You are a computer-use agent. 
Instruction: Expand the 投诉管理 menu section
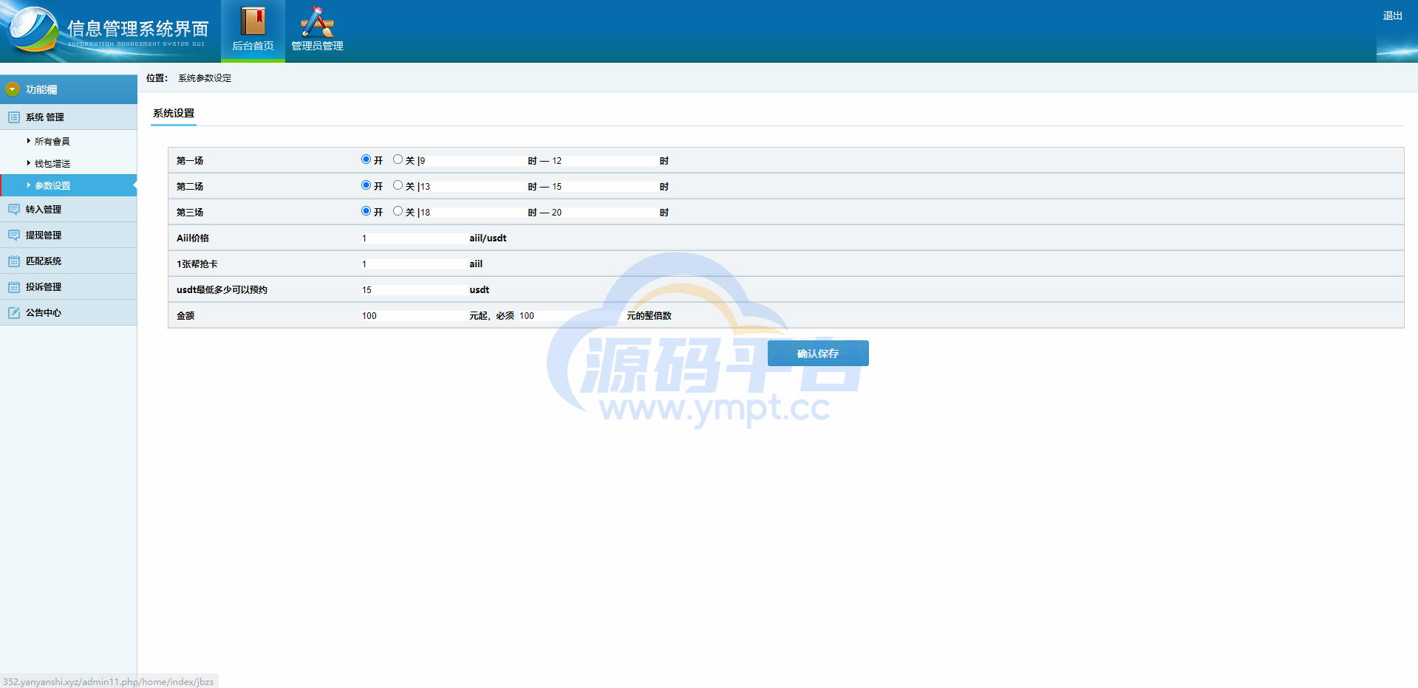point(69,287)
